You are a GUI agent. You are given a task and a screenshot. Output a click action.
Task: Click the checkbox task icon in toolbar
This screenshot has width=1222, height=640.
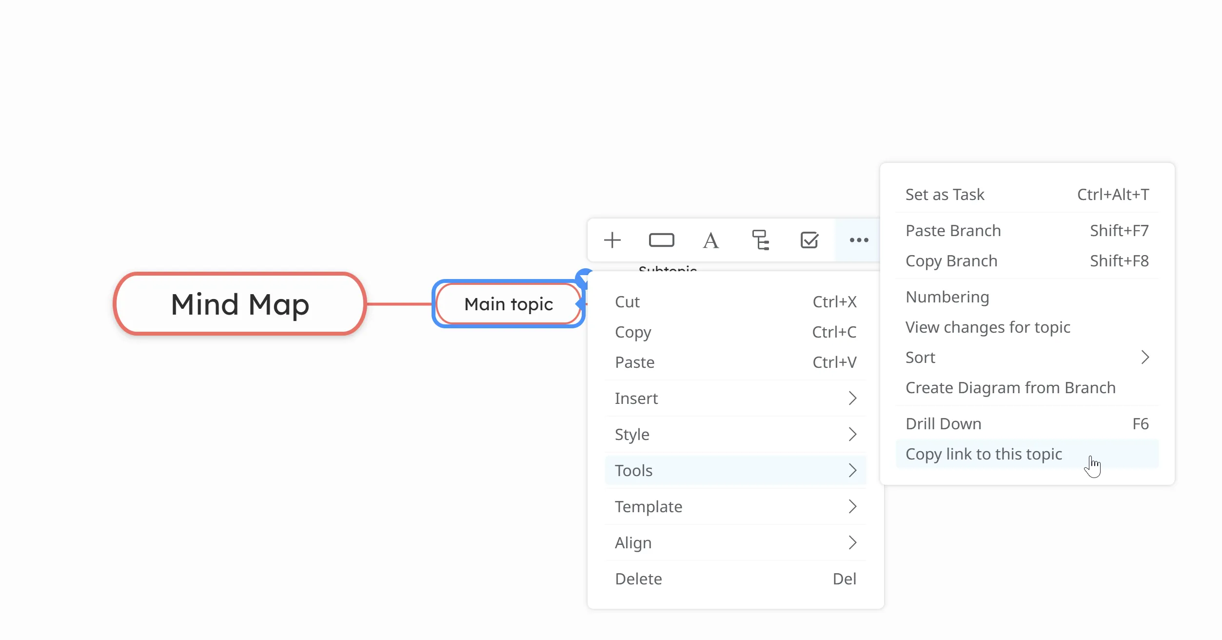tap(809, 240)
